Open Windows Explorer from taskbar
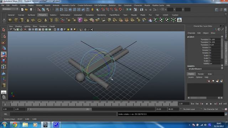 point(25,125)
